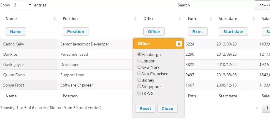
Task: Sort by Extn. column arrows icon
Action: coord(211,18)
